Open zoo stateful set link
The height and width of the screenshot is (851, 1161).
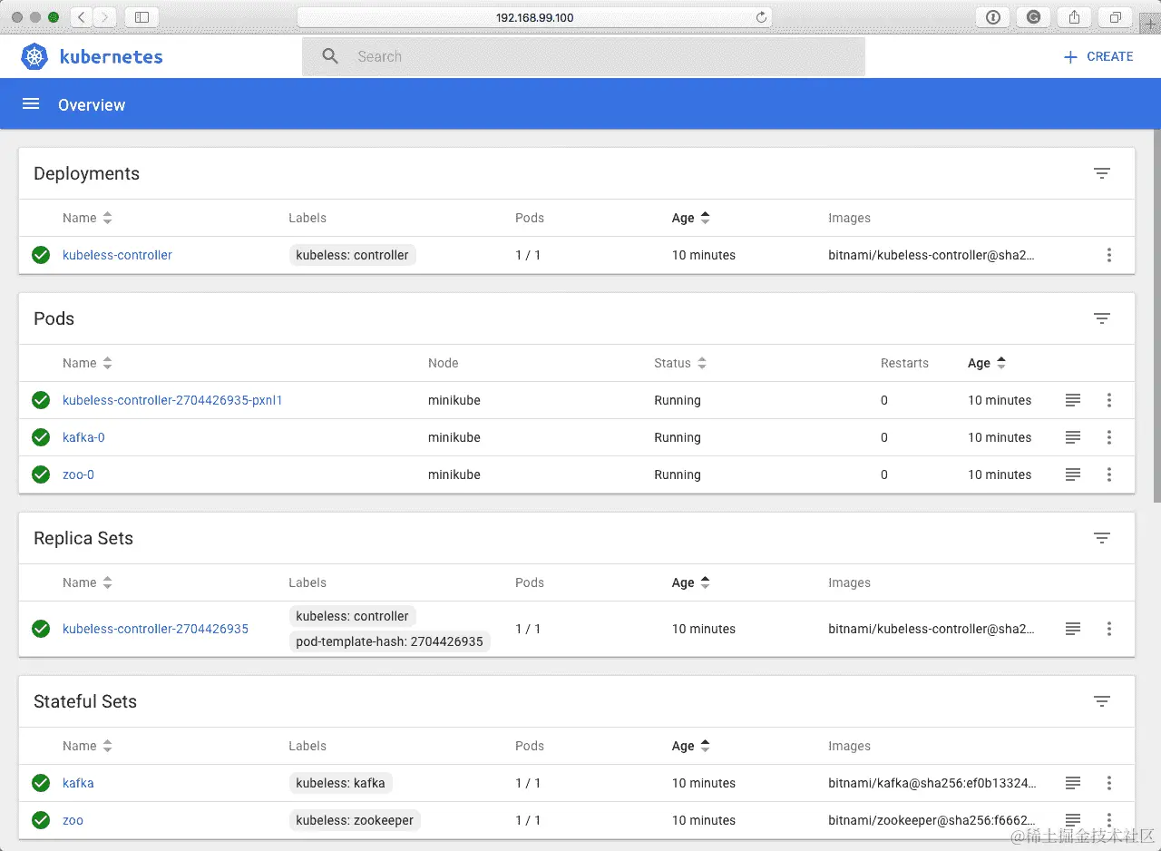[x=73, y=820]
